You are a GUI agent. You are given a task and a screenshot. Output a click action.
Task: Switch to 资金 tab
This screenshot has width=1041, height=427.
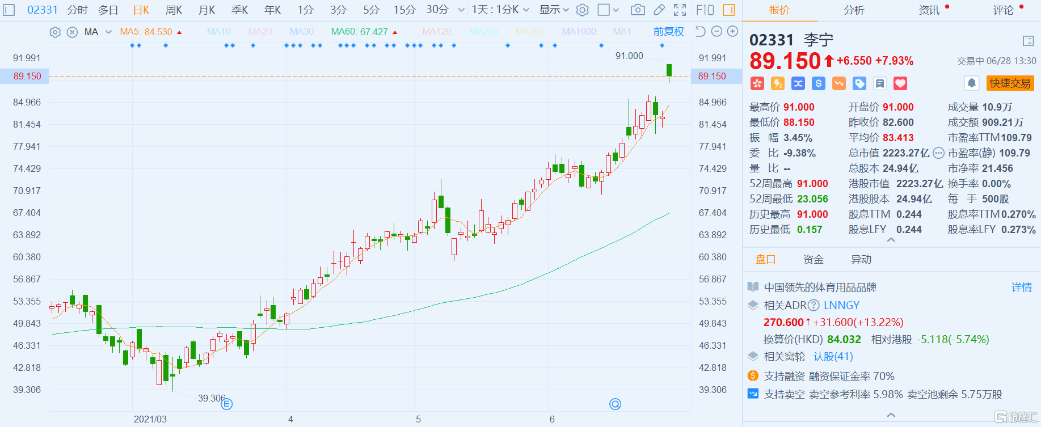[813, 259]
